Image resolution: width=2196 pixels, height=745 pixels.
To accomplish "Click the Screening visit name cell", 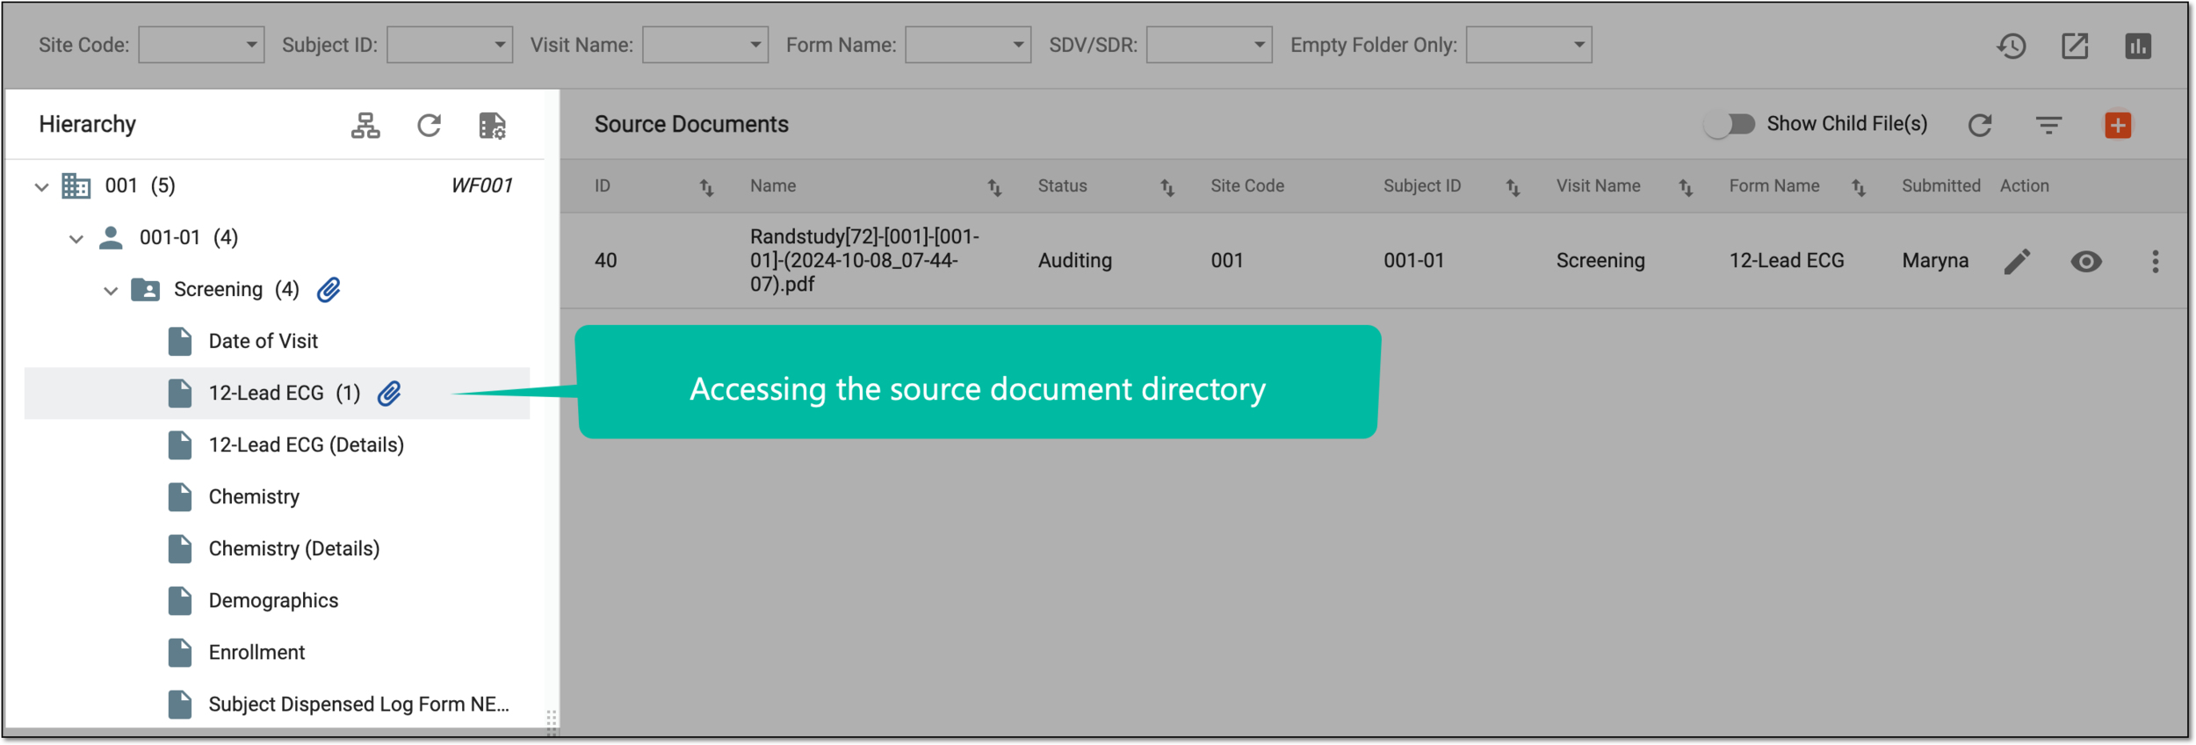I will point(1600,261).
